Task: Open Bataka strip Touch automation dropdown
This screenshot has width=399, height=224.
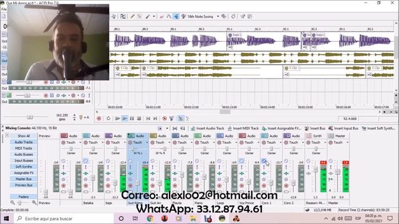Action: 102,142
